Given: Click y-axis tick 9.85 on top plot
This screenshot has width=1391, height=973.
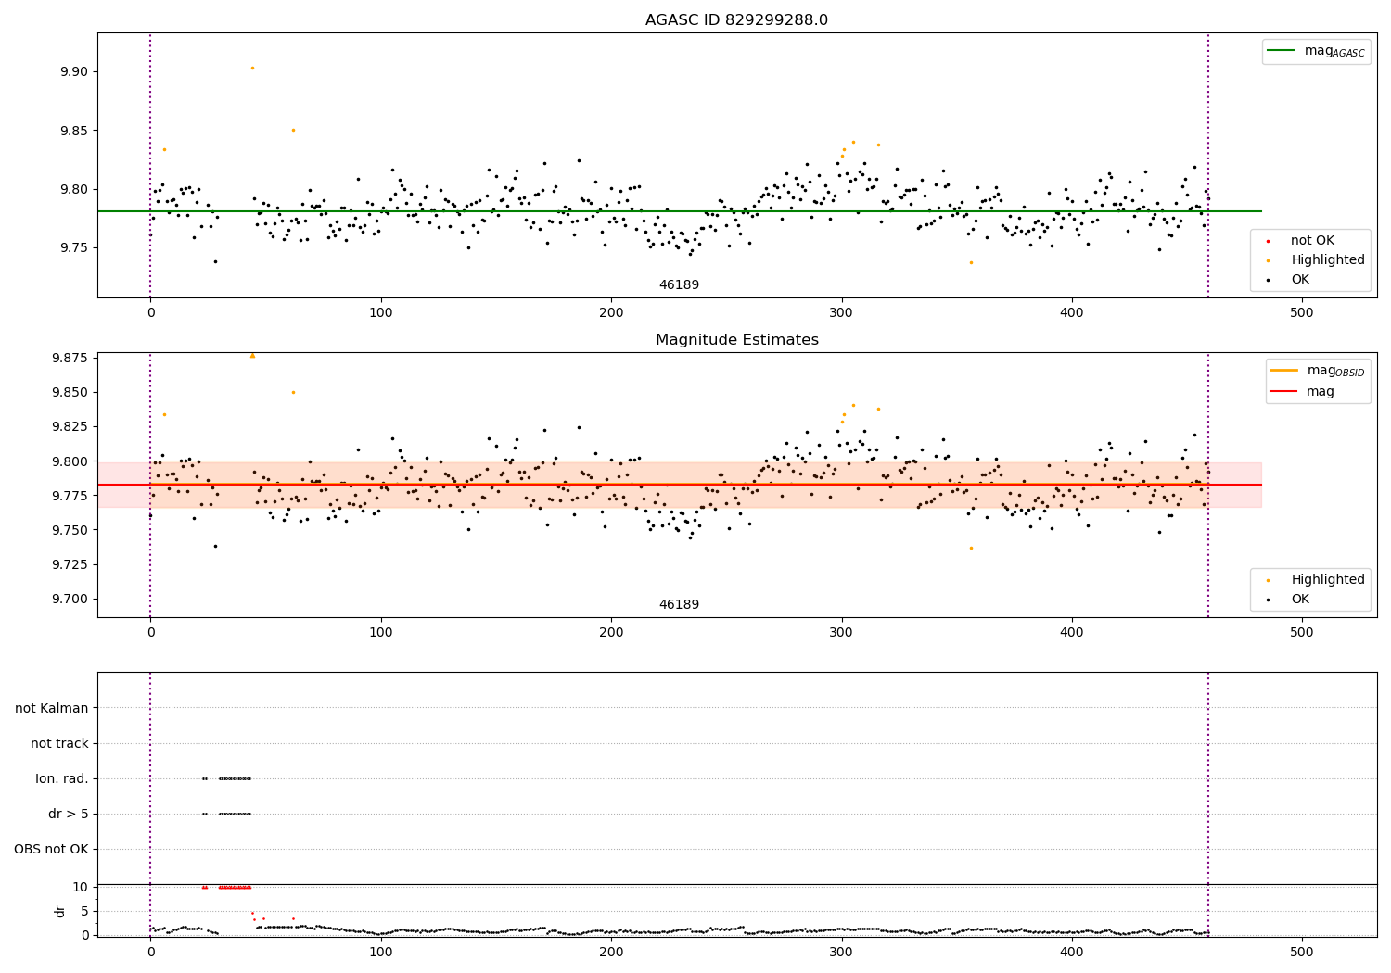Looking at the screenshot, I should (72, 131).
